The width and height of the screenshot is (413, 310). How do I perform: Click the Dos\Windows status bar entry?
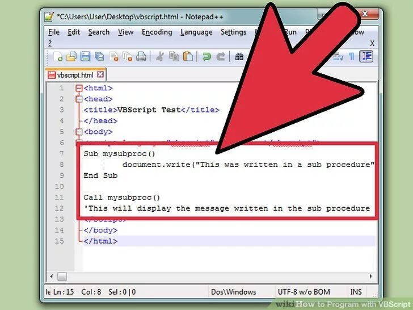point(233,292)
